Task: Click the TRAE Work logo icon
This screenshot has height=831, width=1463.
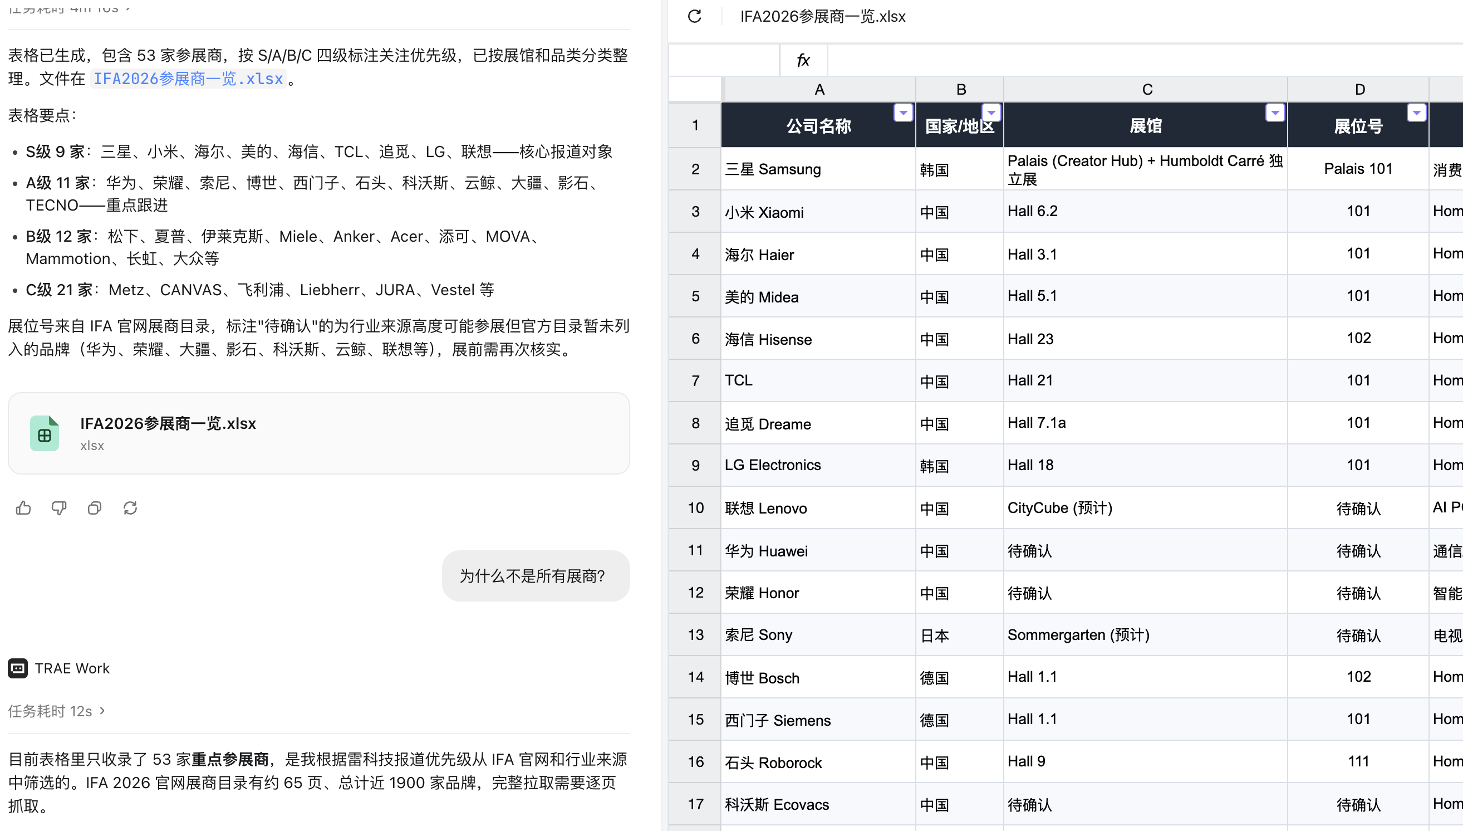Action: coord(18,668)
